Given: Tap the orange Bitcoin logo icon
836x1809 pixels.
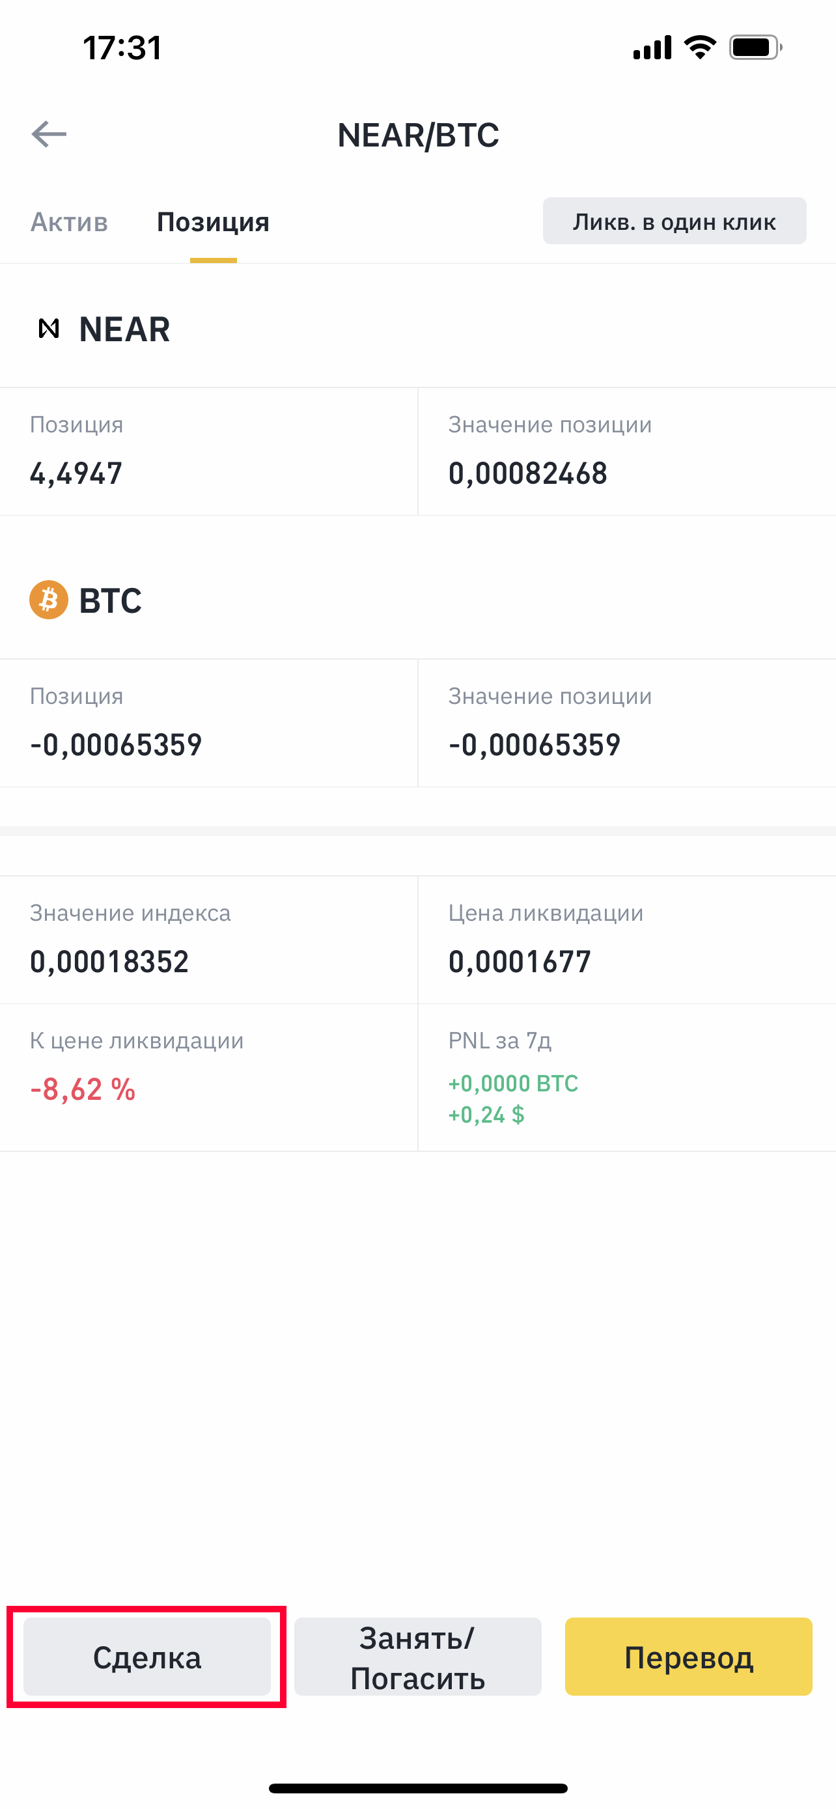Looking at the screenshot, I should (x=48, y=600).
